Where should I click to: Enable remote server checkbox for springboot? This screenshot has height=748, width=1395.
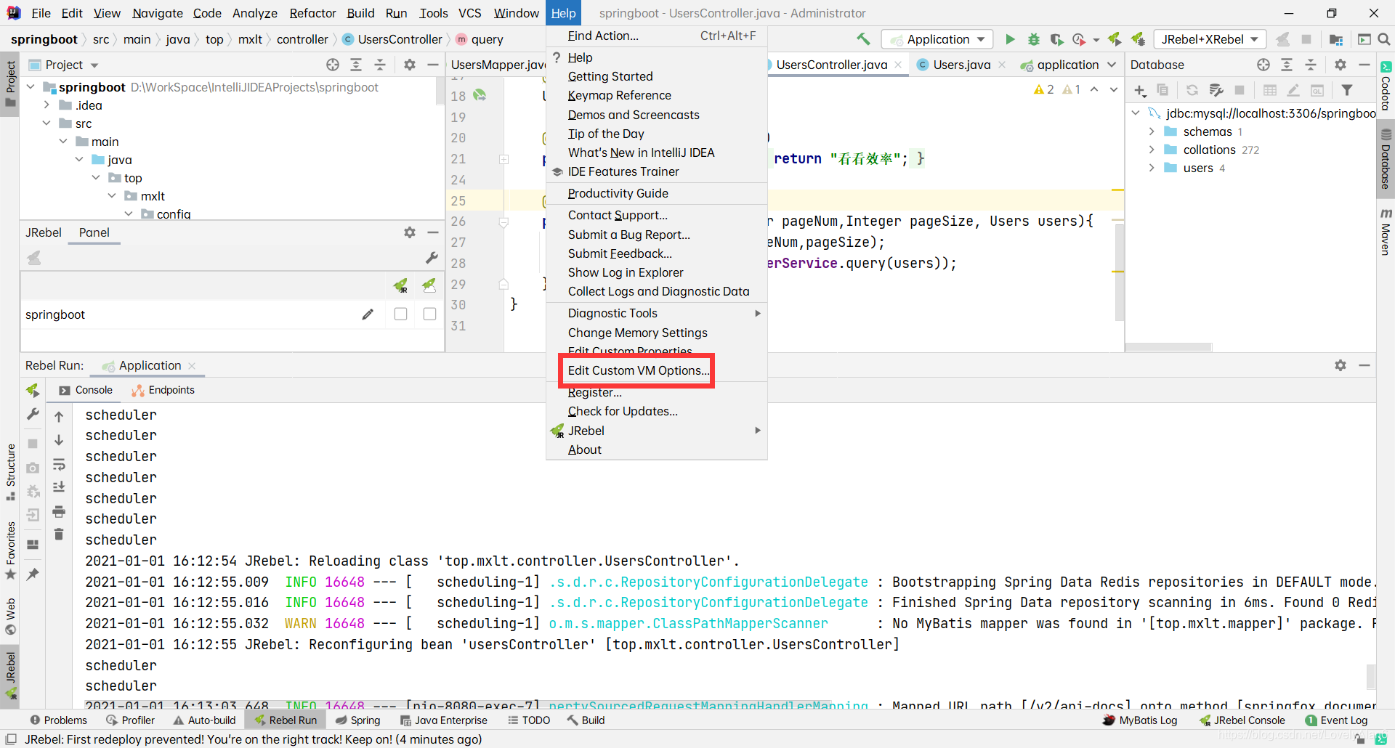tap(429, 314)
